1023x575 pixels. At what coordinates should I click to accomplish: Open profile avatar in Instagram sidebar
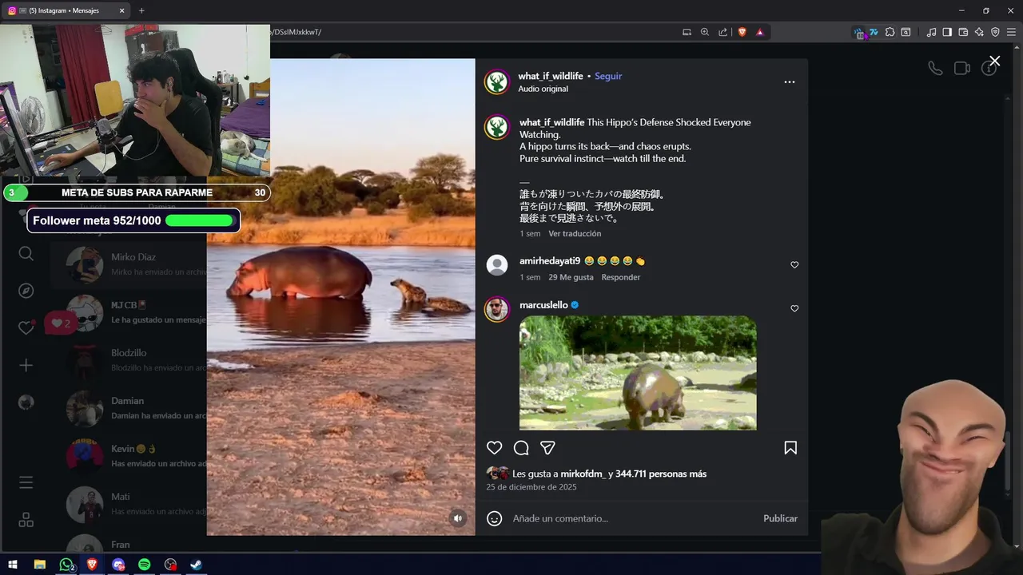tap(26, 402)
